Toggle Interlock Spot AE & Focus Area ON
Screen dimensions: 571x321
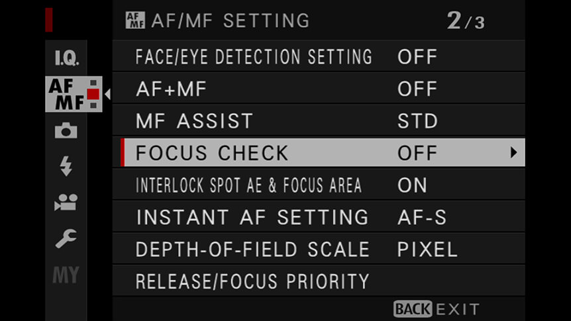point(412,185)
